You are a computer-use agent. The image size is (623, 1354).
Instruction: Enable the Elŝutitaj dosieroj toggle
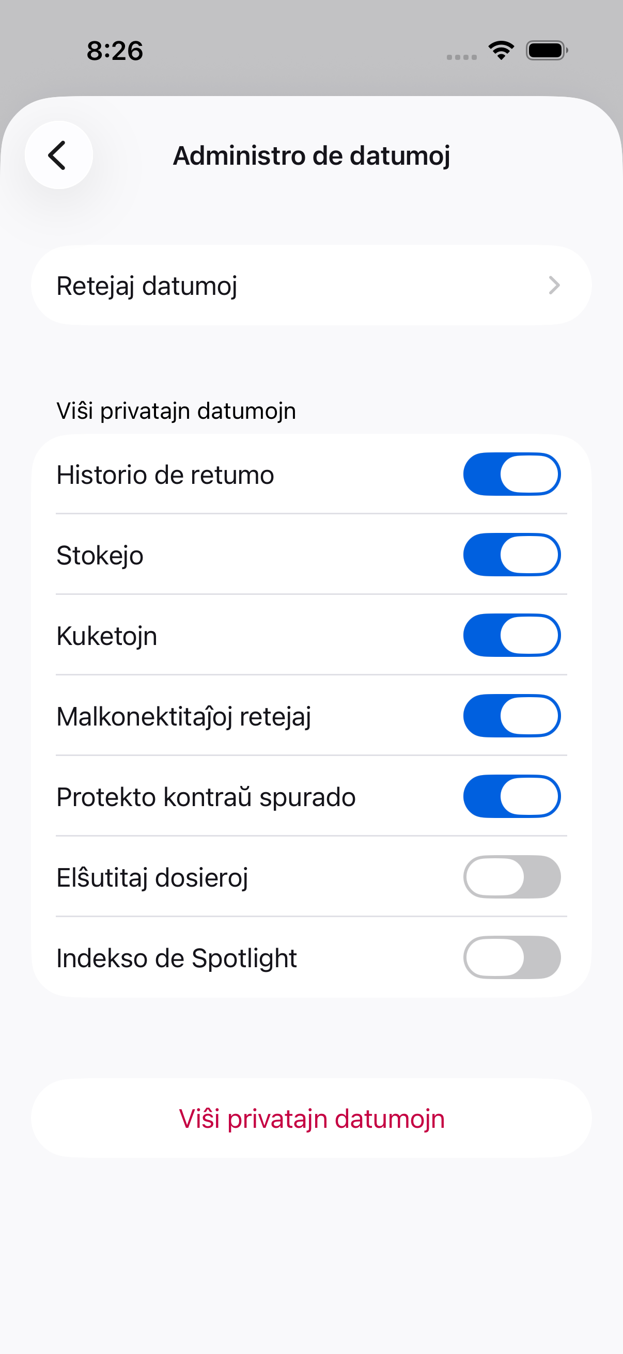511,877
